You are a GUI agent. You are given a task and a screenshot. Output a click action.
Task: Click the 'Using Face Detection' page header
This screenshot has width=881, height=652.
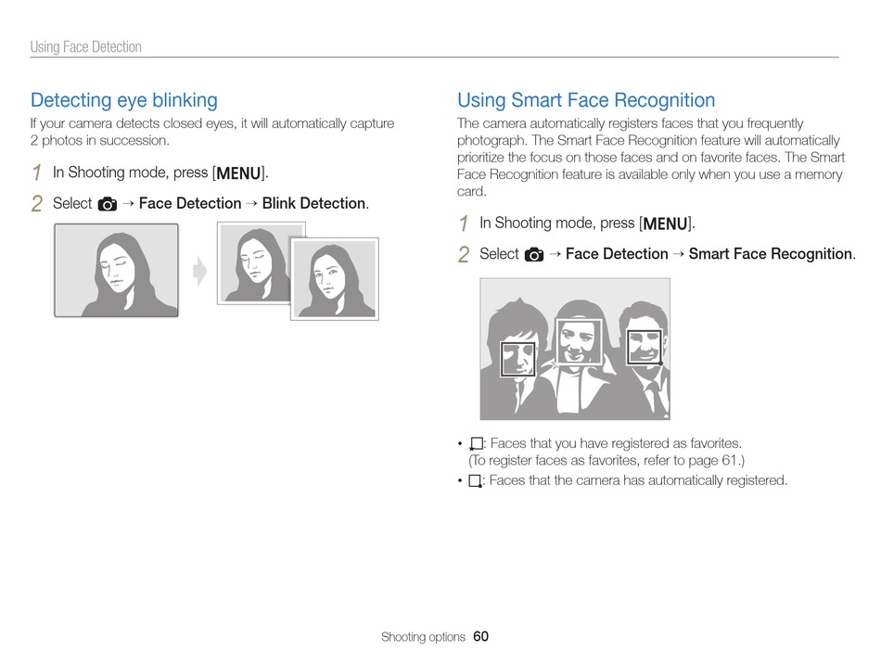(86, 46)
